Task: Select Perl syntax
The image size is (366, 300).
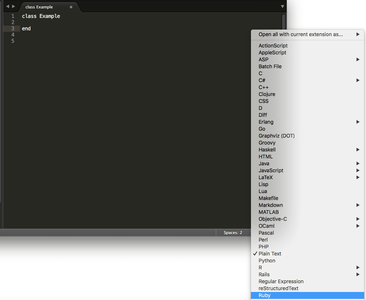Action: pos(308,240)
